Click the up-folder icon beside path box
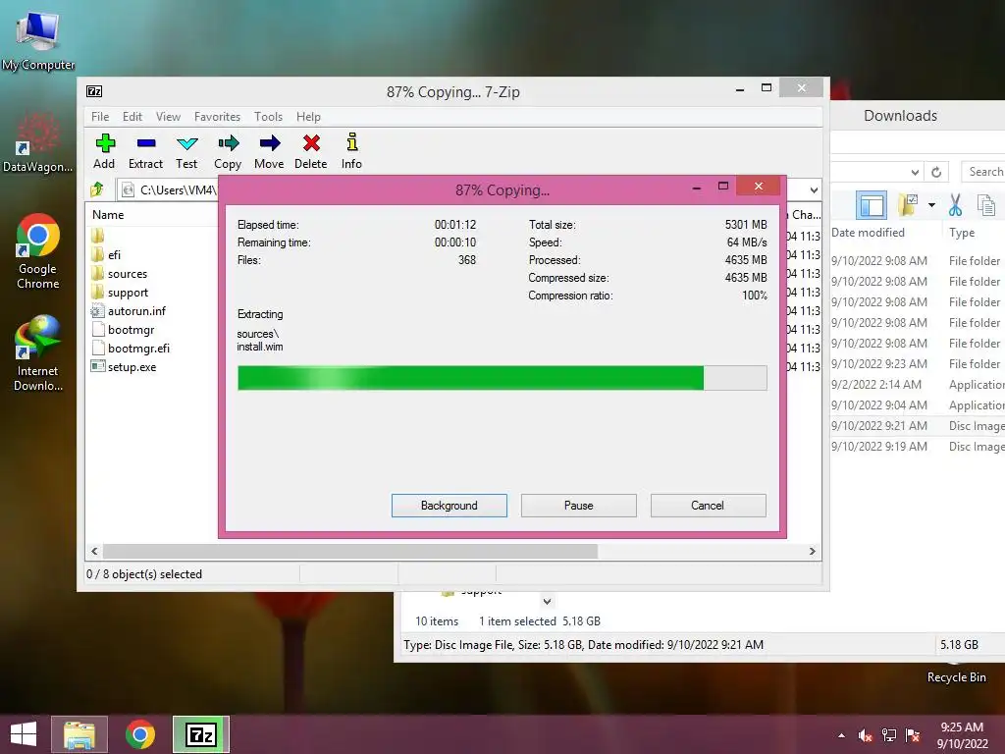 tap(97, 189)
